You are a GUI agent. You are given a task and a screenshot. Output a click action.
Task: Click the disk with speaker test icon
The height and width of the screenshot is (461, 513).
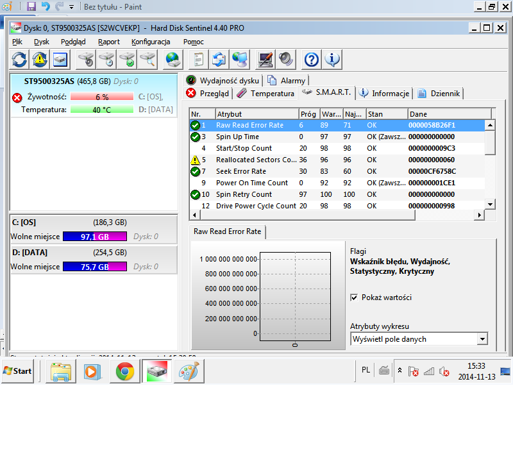click(x=86, y=60)
